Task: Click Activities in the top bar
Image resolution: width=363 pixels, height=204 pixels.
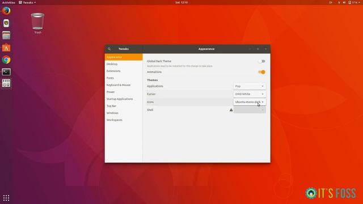Action: pos(9,2)
